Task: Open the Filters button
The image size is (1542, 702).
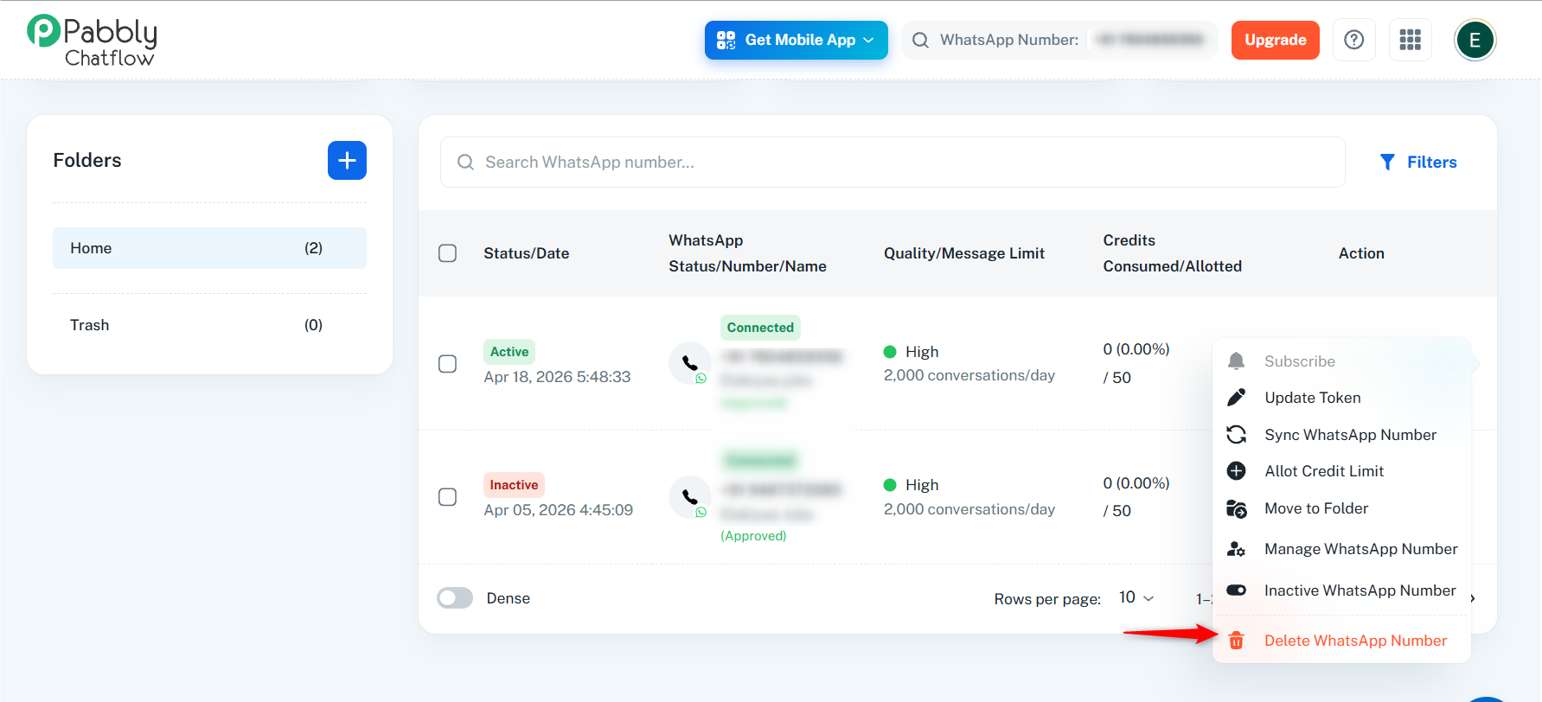Action: click(1418, 162)
